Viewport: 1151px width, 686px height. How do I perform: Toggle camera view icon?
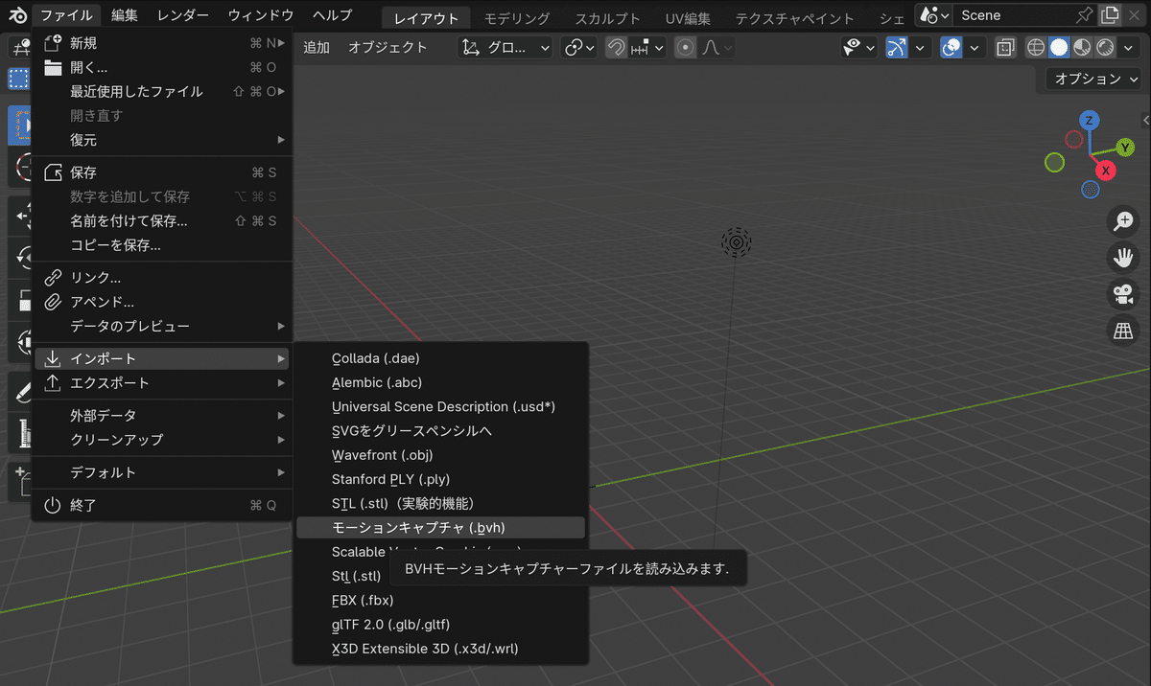tap(1121, 294)
